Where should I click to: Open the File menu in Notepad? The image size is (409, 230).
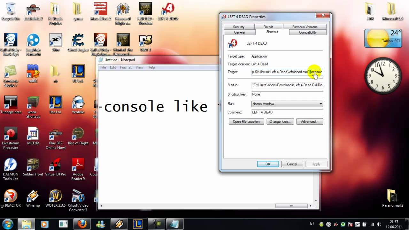click(x=103, y=67)
